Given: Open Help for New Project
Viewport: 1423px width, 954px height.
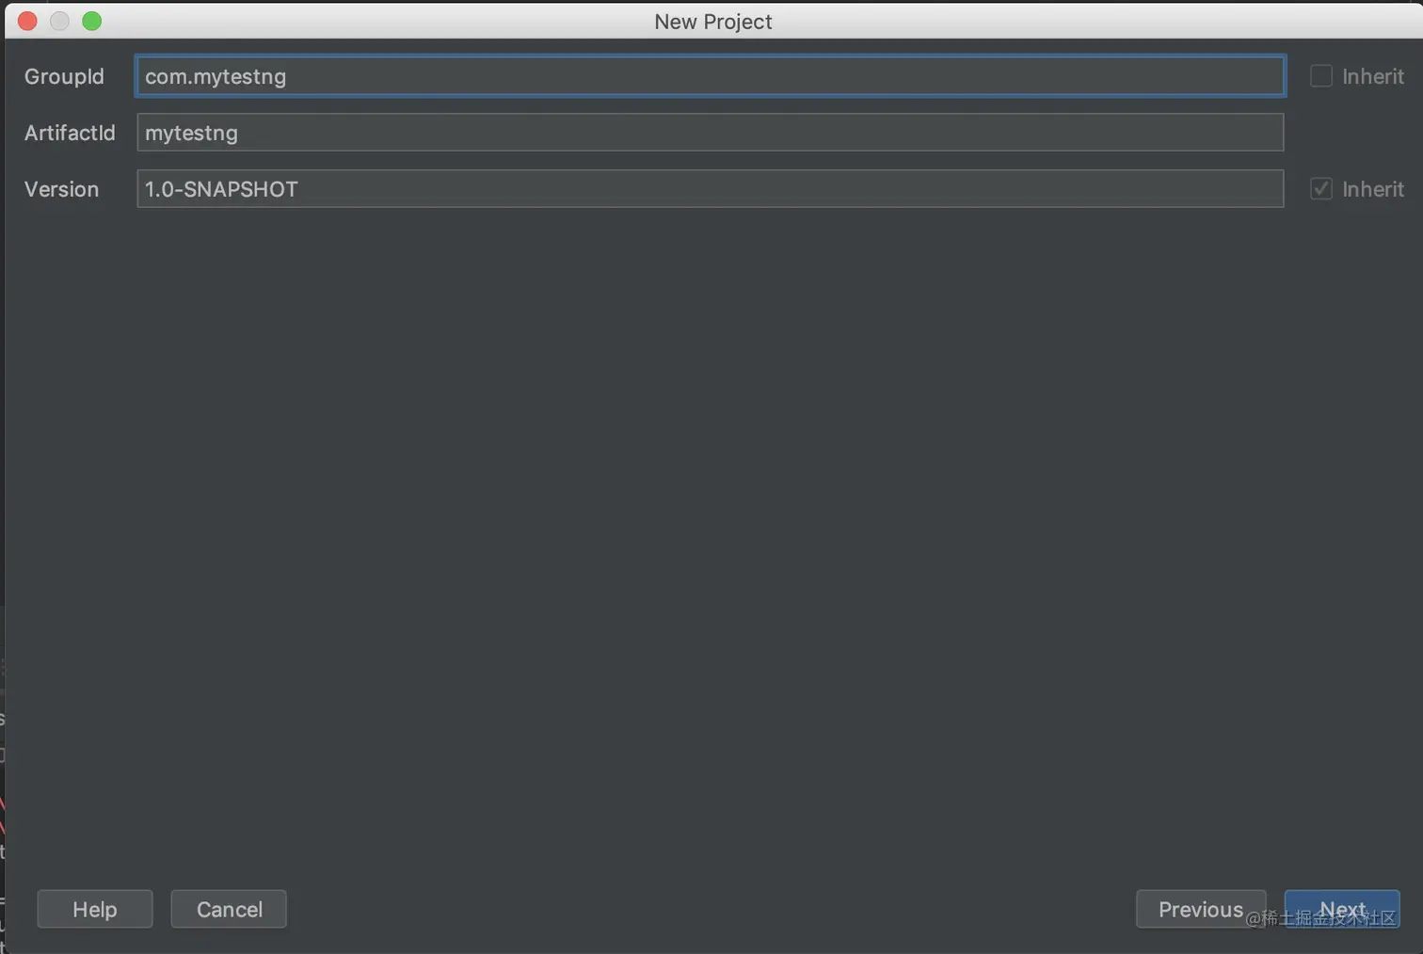Looking at the screenshot, I should point(95,910).
